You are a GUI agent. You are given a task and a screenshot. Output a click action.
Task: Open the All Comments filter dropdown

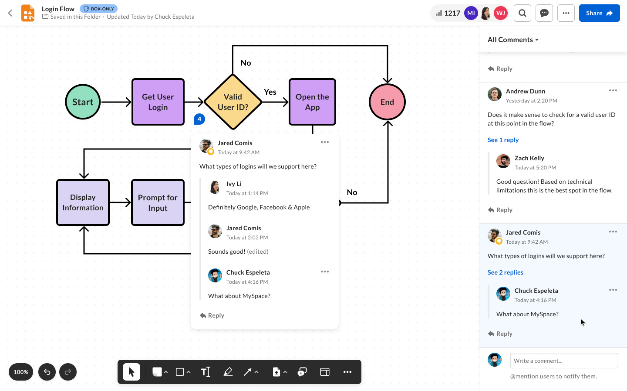(x=513, y=40)
